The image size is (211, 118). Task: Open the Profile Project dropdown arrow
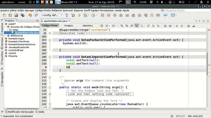click(x=97, y=15)
